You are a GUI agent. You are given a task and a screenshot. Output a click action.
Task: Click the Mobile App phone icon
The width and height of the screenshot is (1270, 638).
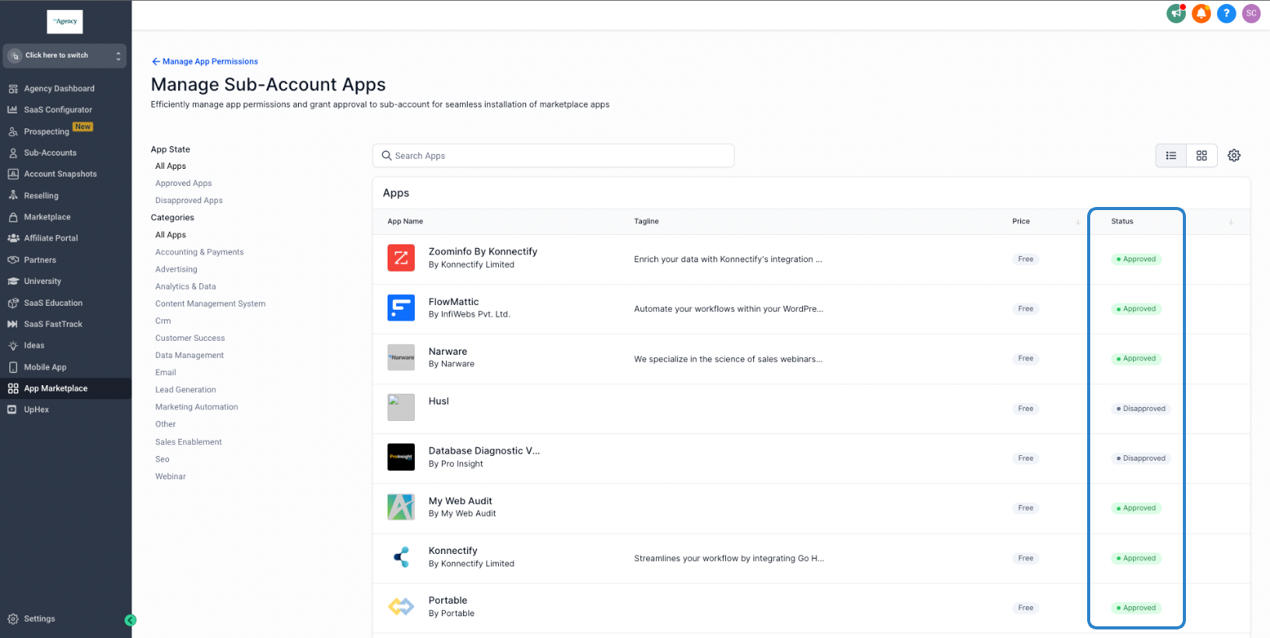13,367
